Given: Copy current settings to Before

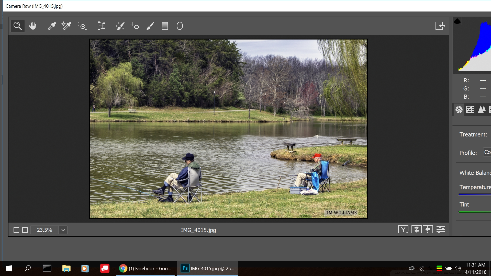Looking at the screenshot, I should [428, 229].
